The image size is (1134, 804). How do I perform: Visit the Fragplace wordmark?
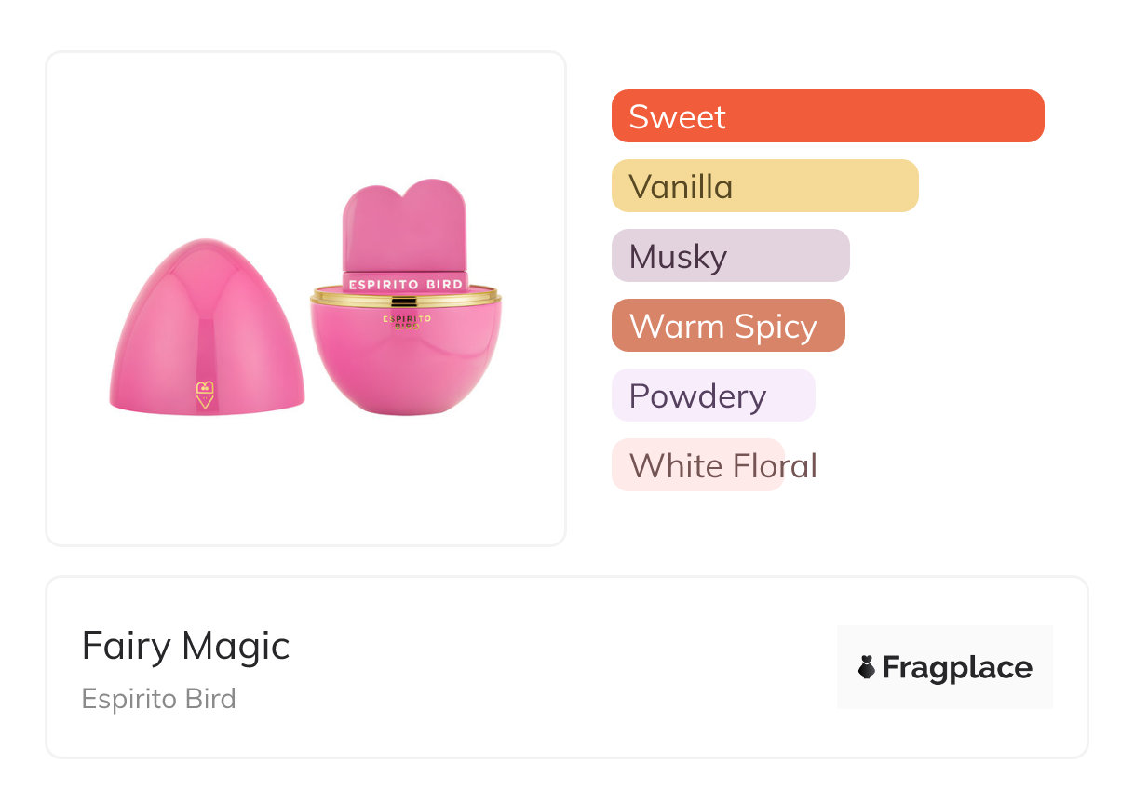[x=957, y=667]
